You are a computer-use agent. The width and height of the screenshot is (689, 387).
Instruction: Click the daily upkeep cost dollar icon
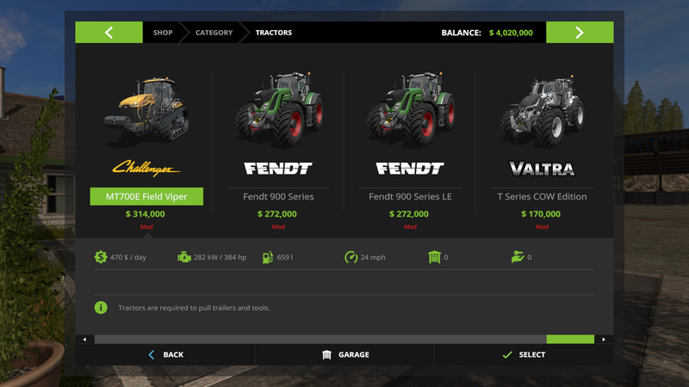point(101,257)
